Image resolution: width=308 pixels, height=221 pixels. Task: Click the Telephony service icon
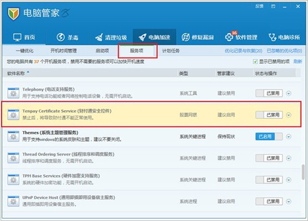coord(13,93)
